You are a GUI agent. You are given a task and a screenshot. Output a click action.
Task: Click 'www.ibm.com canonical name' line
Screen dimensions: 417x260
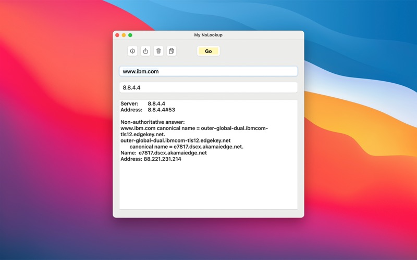click(194, 128)
